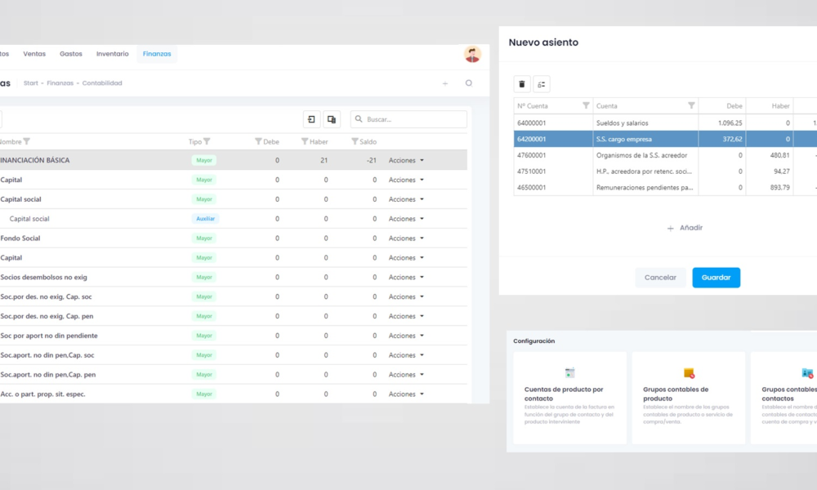Viewport: 817px width, 490px height.
Task: Click Contabilidad in breadcrumb
Action: (x=102, y=82)
